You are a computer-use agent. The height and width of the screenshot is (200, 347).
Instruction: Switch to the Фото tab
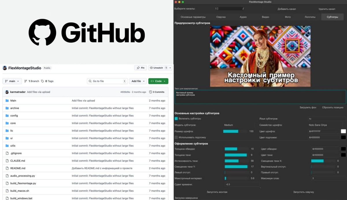(288, 17)
